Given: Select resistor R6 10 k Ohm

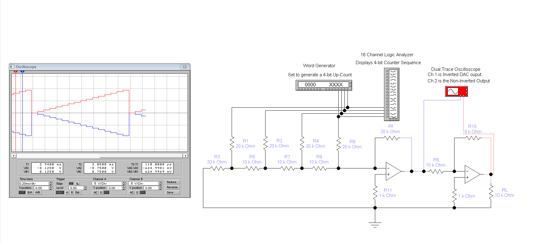Looking at the screenshot, I should pos(436,171).
